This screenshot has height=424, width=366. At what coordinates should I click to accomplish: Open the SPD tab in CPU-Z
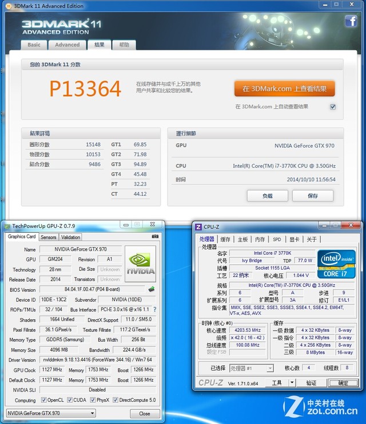pyautogui.click(x=277, y=239)
